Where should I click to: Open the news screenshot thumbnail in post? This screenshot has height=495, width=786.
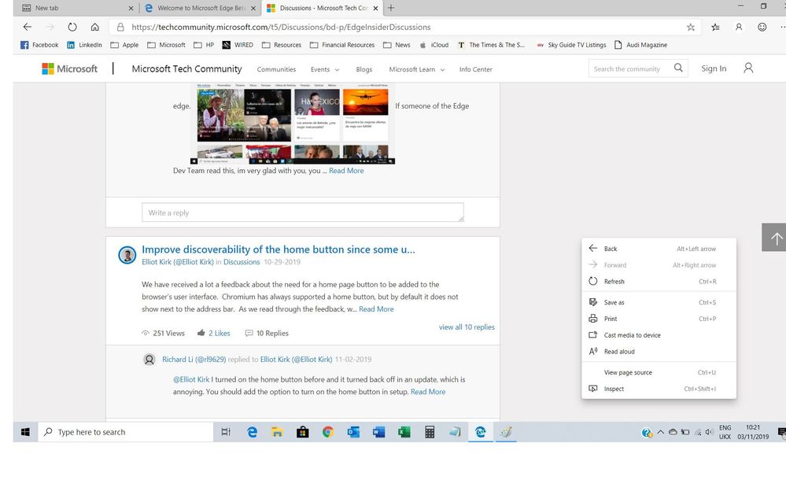point(293,124)
